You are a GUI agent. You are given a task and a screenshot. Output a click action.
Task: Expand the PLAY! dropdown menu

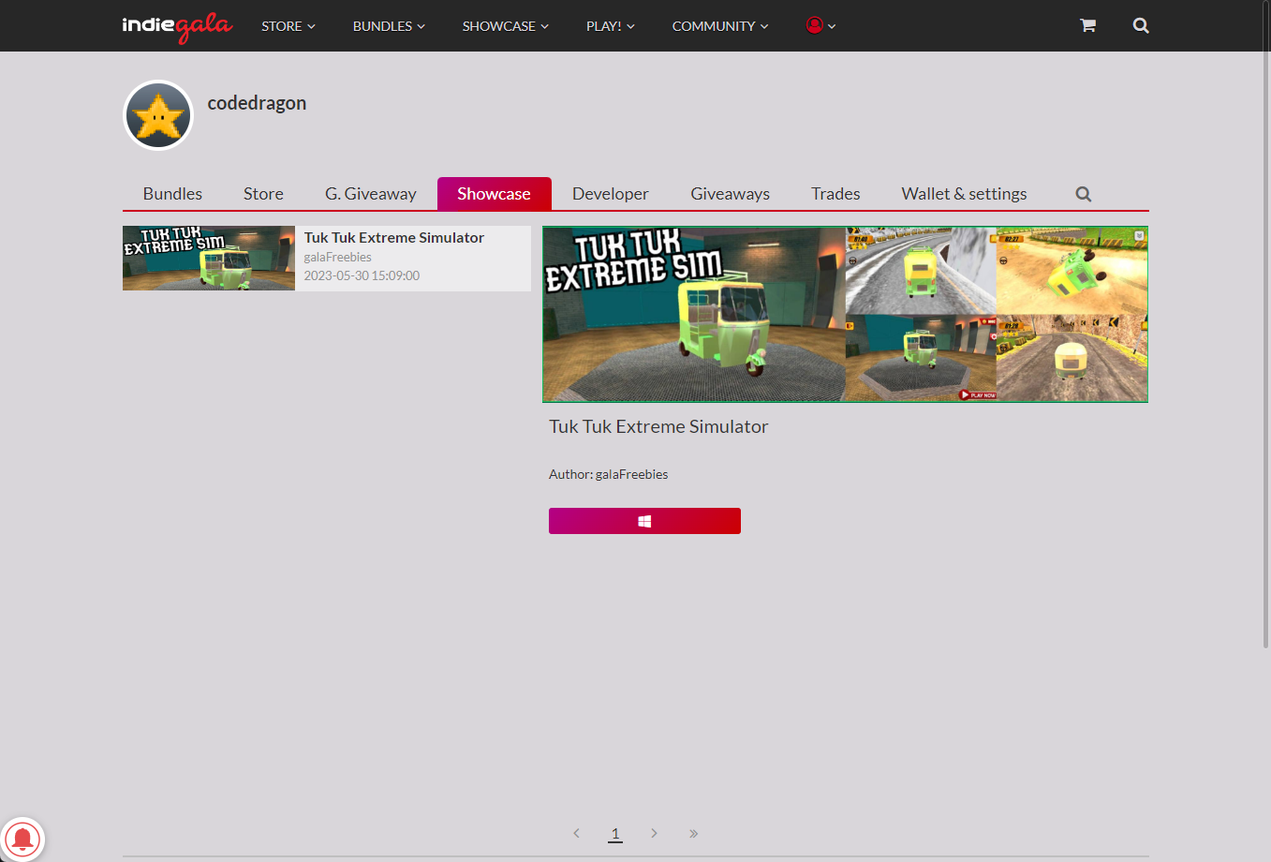tap(611, 26)
